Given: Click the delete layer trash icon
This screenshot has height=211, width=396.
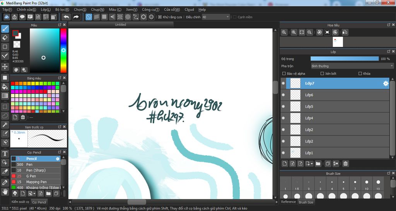Looking at the screenshot, I should [x=346, y=164].
